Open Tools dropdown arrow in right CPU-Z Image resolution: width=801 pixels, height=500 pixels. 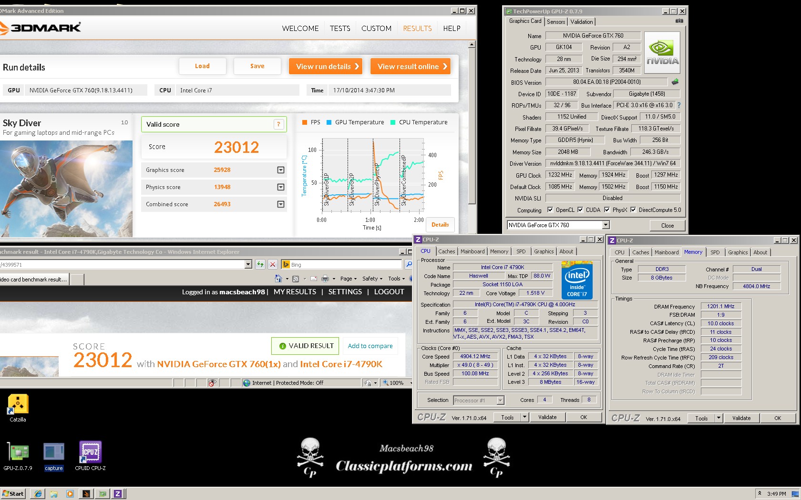click(719, 418)
